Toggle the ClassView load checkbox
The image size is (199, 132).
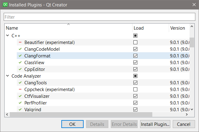(135, 63)
